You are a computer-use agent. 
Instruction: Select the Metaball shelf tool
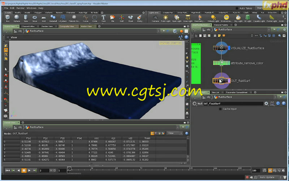(x=53, y=18)
